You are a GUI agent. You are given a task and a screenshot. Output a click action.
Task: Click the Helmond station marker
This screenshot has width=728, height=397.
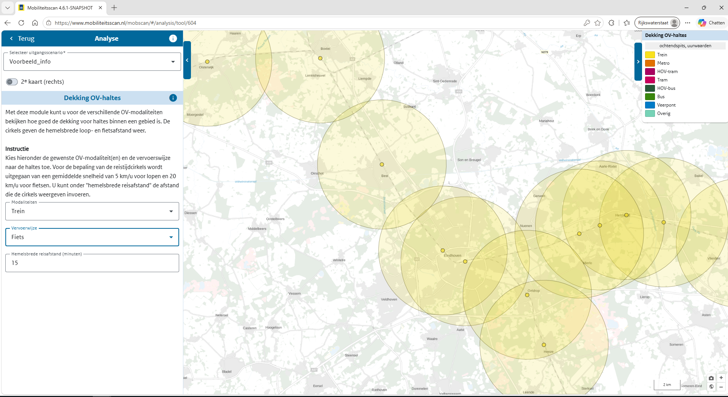click(626, 215)
